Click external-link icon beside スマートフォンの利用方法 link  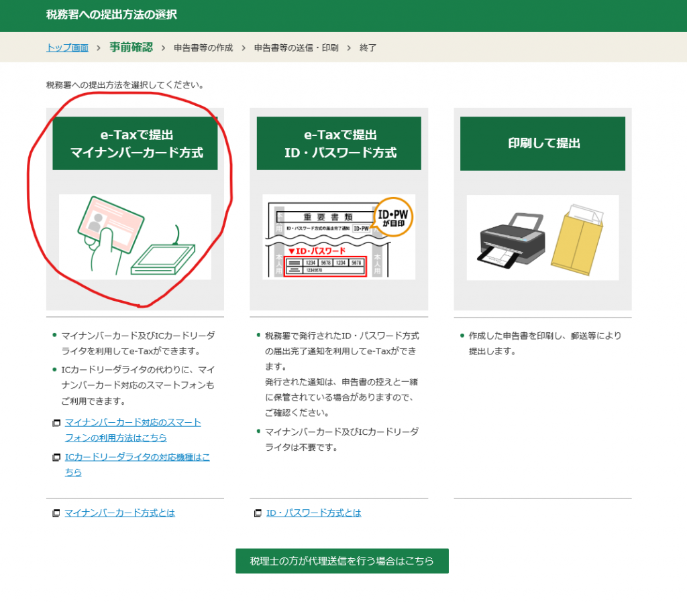coord(56,423)
